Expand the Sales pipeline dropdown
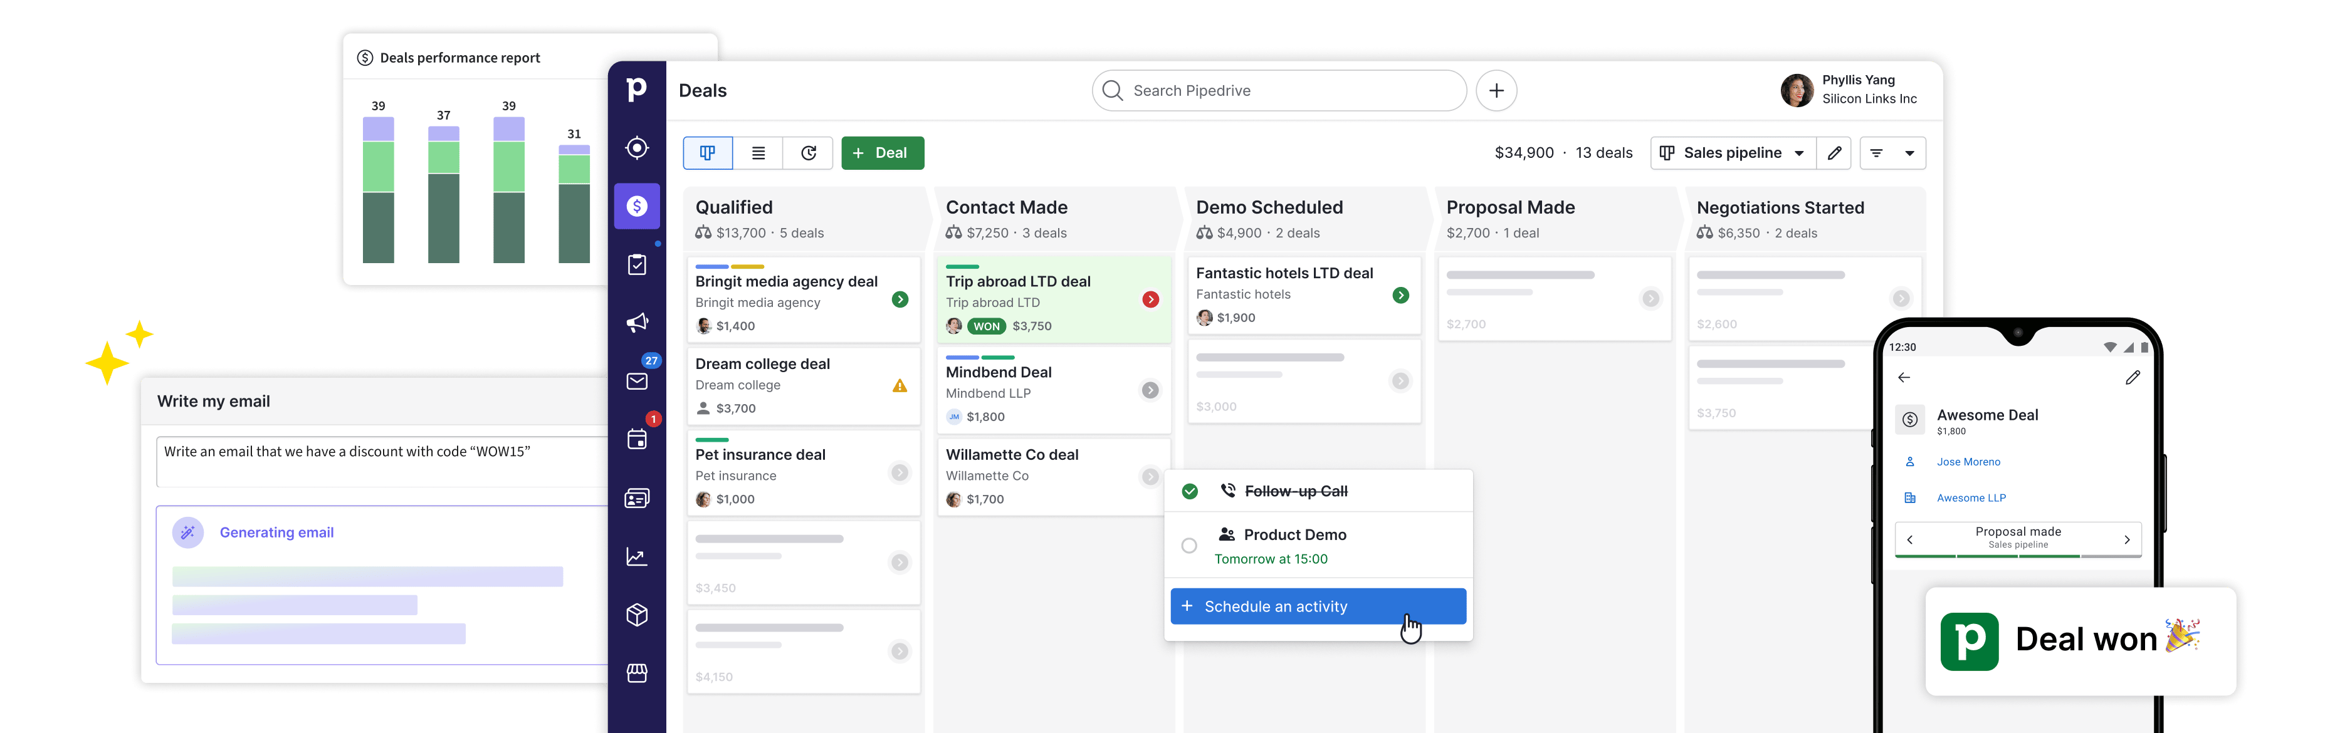Viewport: 2335px width, 733px height. click(1732, 153)
